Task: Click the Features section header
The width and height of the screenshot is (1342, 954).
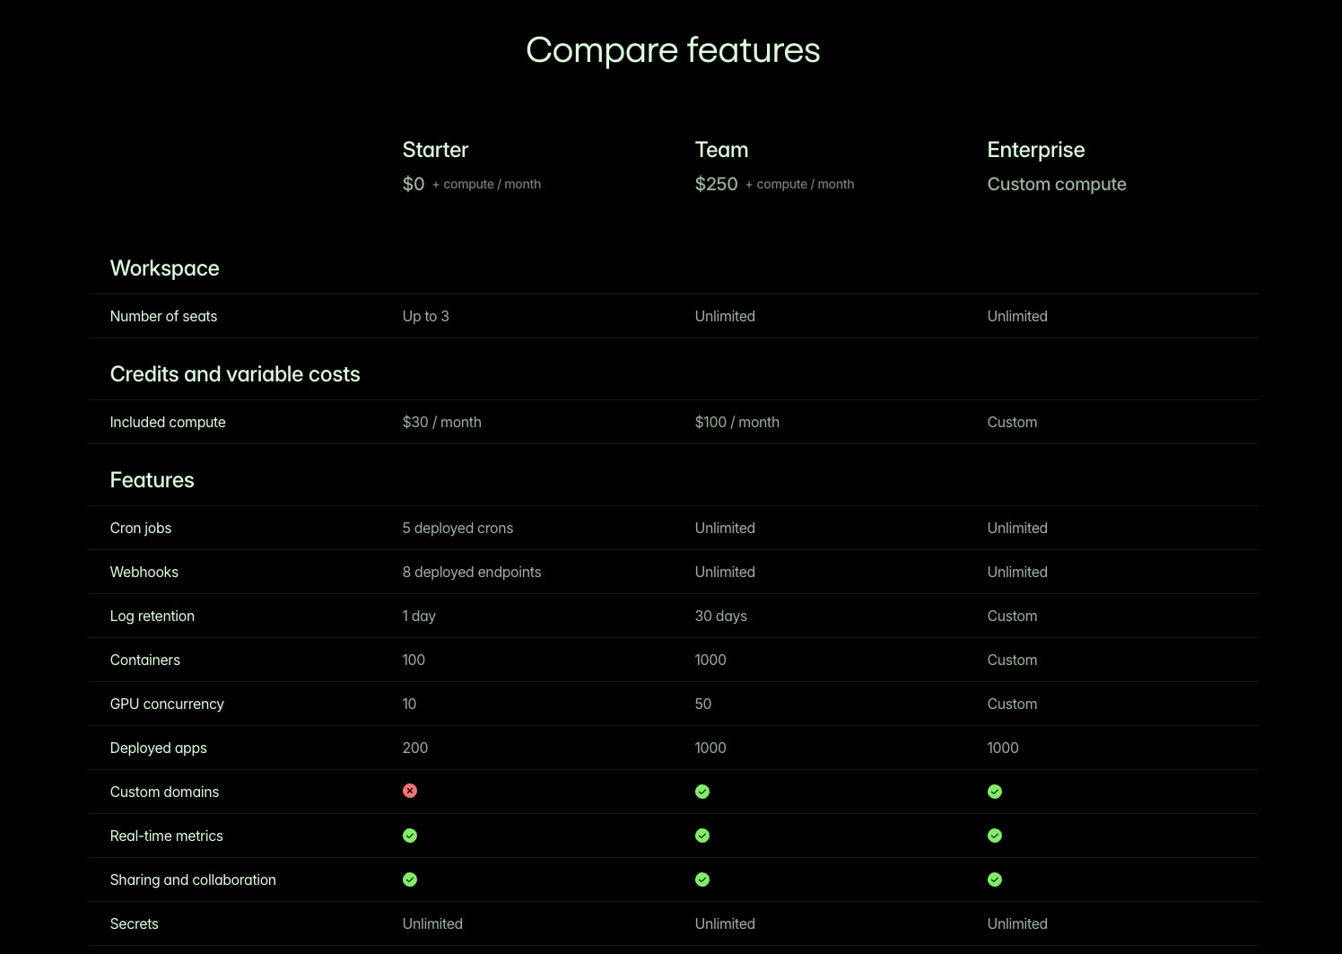Action: [x=152, y=480]
